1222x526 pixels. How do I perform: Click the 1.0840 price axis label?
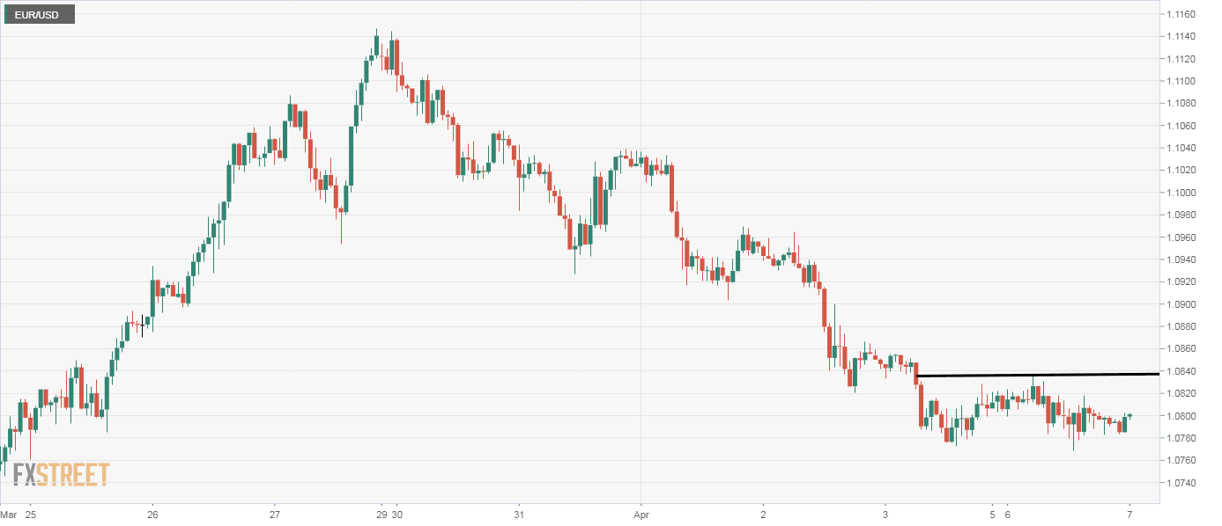[1181, 372]
